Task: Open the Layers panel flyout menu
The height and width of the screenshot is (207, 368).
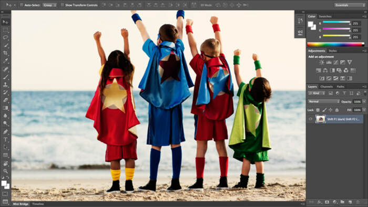Action: click(x=364, y=87)
